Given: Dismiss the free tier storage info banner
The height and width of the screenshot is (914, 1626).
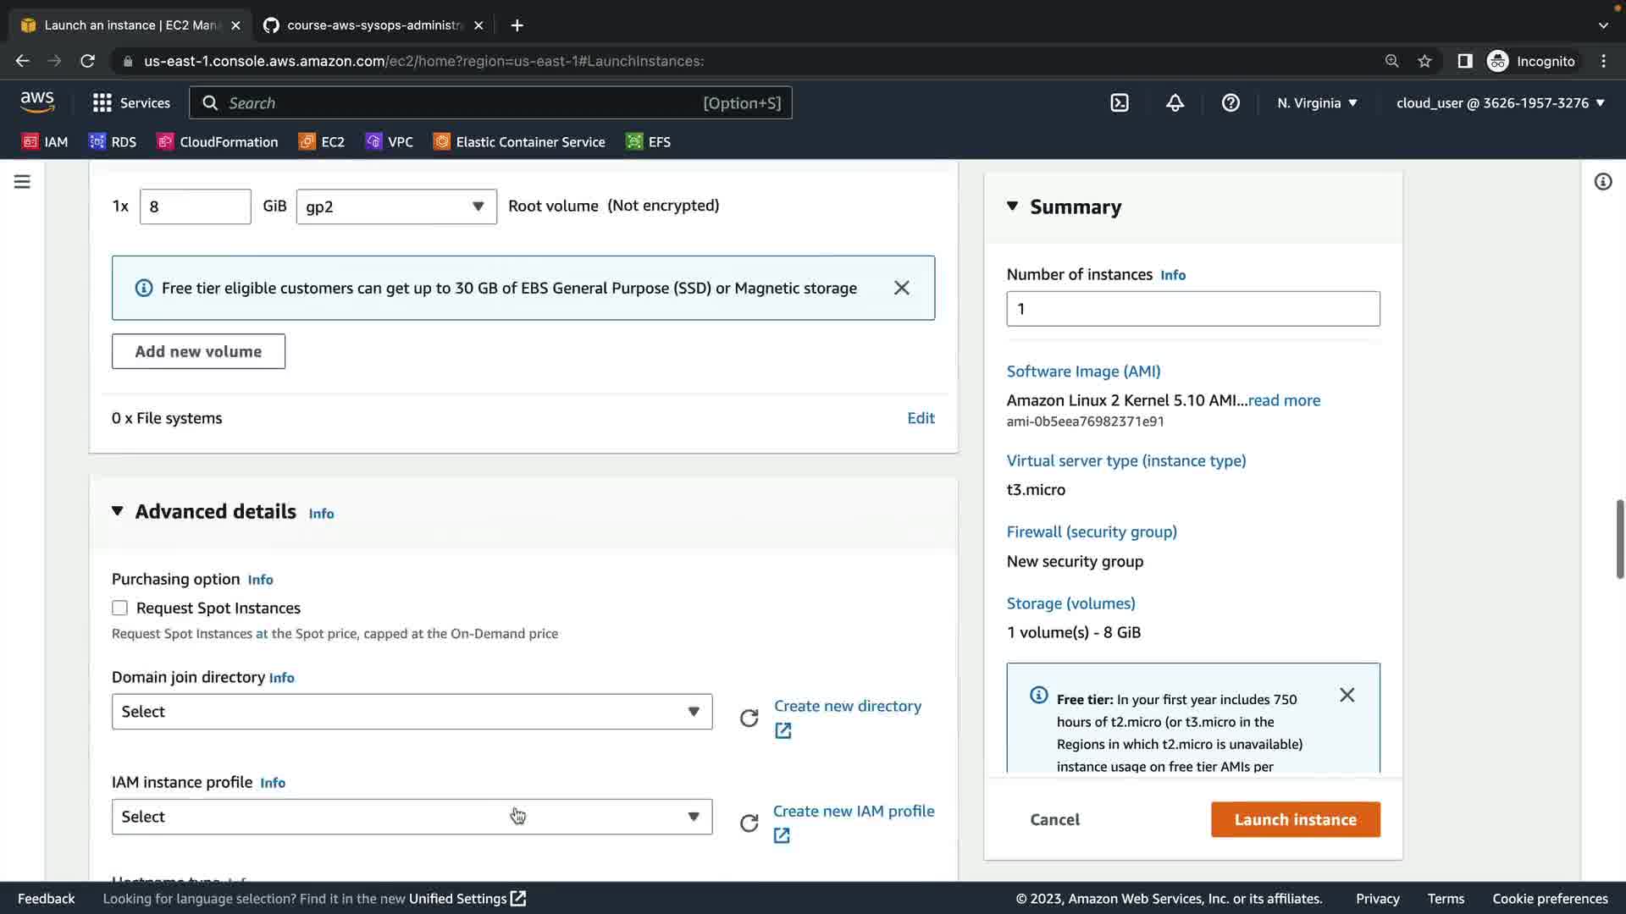Looking at the screenshot, I should tap(902, 288).
